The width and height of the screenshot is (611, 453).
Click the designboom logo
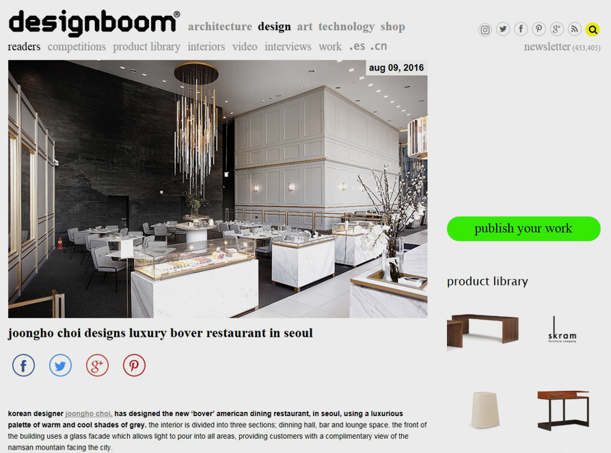tap(94, 23)
